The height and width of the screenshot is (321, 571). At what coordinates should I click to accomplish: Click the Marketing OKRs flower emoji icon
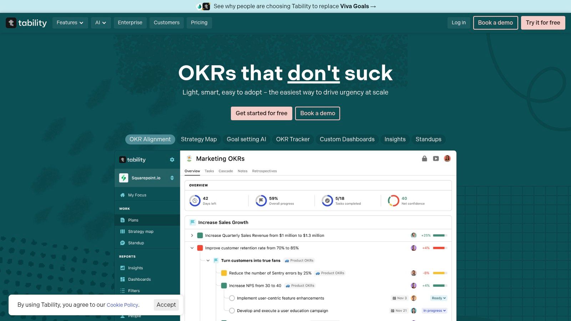pos(189,159)
